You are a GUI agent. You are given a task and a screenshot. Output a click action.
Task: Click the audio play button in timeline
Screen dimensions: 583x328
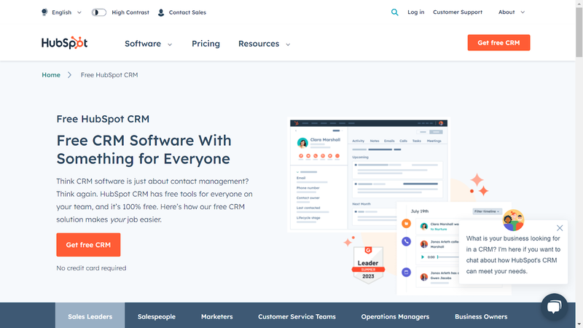pos(423,257)
